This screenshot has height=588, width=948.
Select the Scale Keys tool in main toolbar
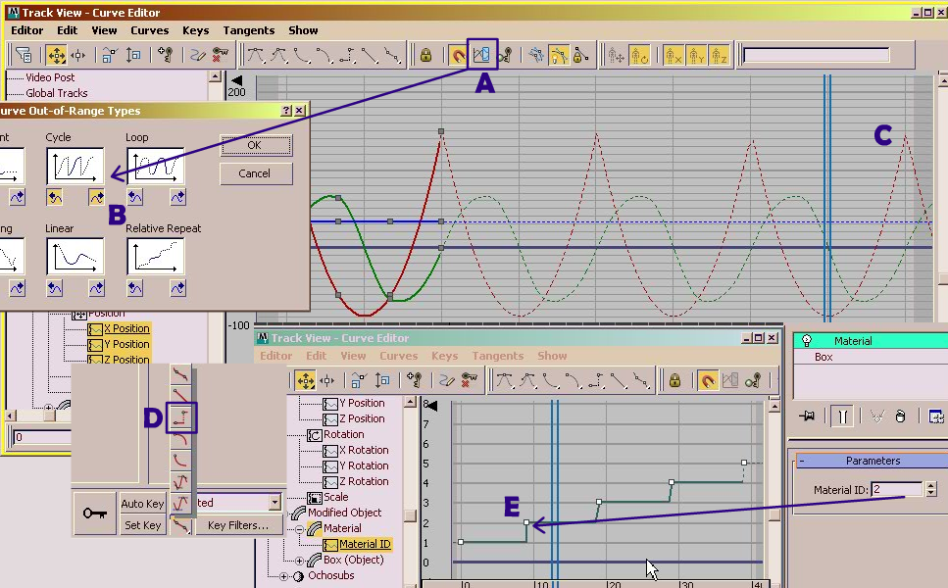[109, 56]
